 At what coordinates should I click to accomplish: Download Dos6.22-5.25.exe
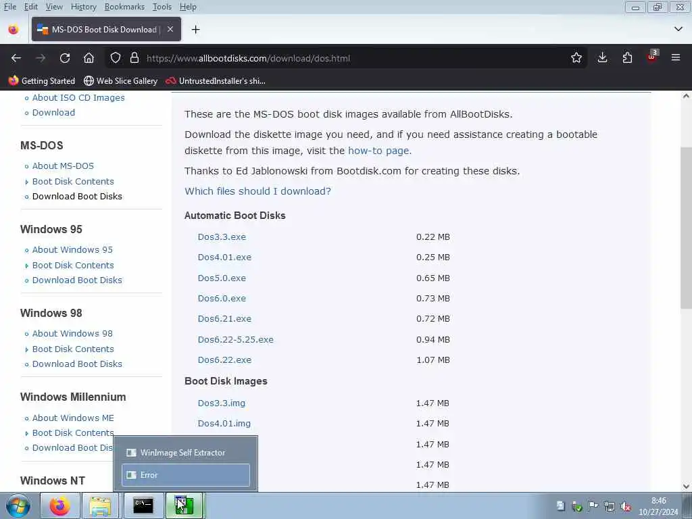click(x=235, y=340)
